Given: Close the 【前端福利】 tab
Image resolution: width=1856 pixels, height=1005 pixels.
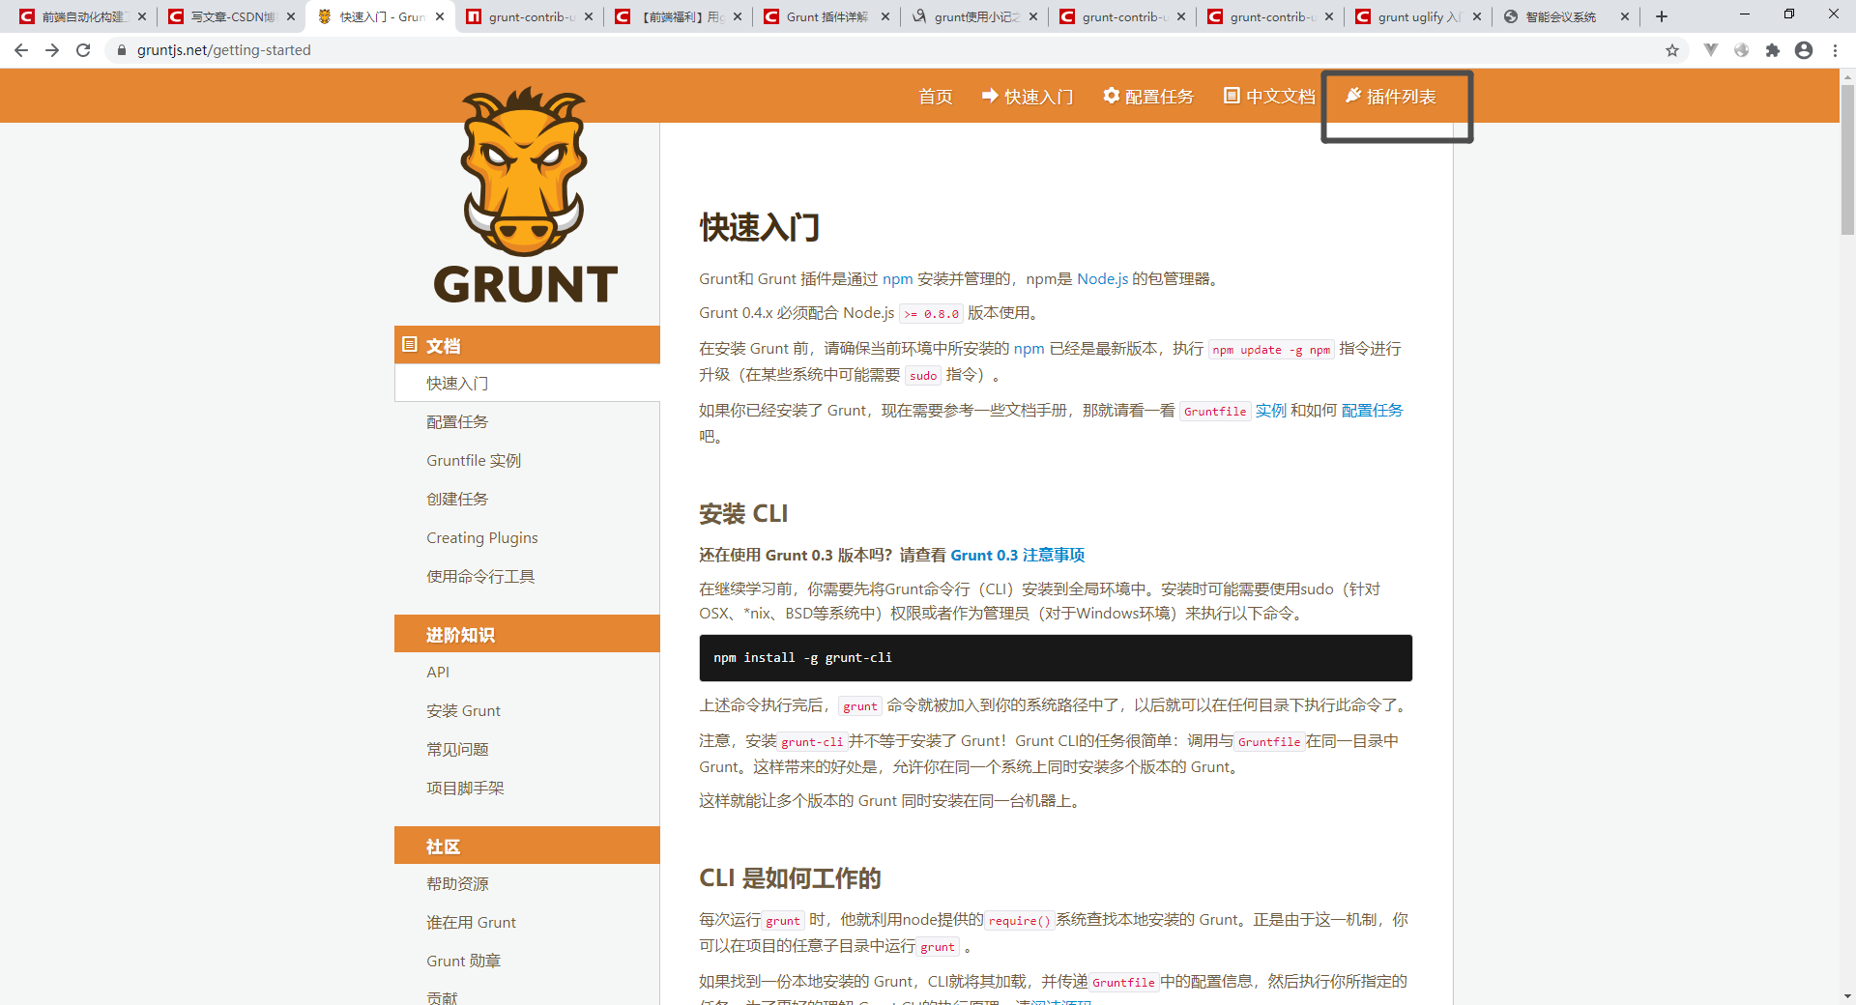Looking at the screenshot, I should coord(738,16).
